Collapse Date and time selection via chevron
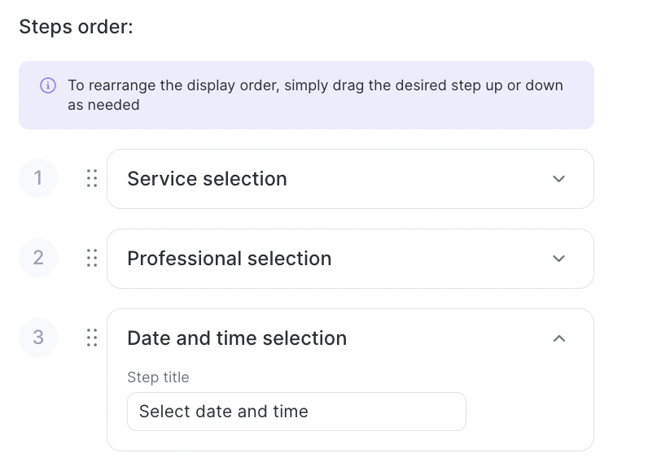The height and width of the screenshot is (475, 648). 558,338
